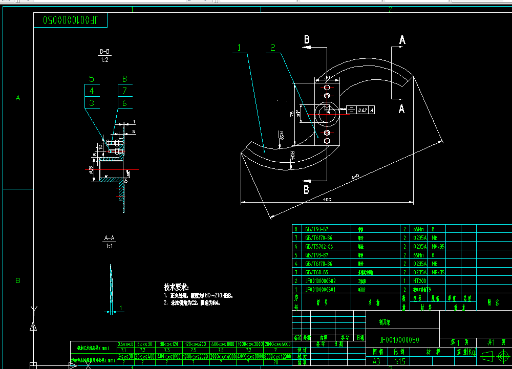Click the projection symbol truncated cone
512x369 pixels.
point(487,356)
